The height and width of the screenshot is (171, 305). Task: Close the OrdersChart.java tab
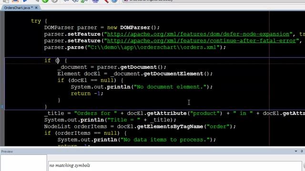click(36, 8)
